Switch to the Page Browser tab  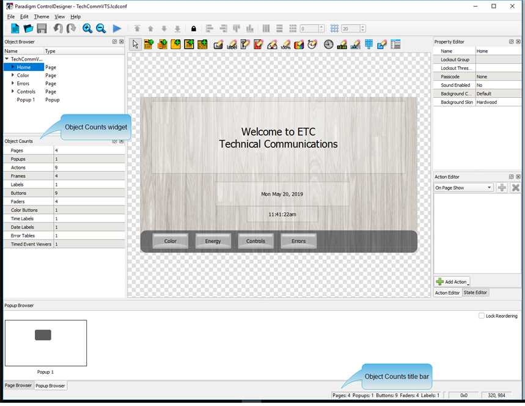tap(18, 385)
